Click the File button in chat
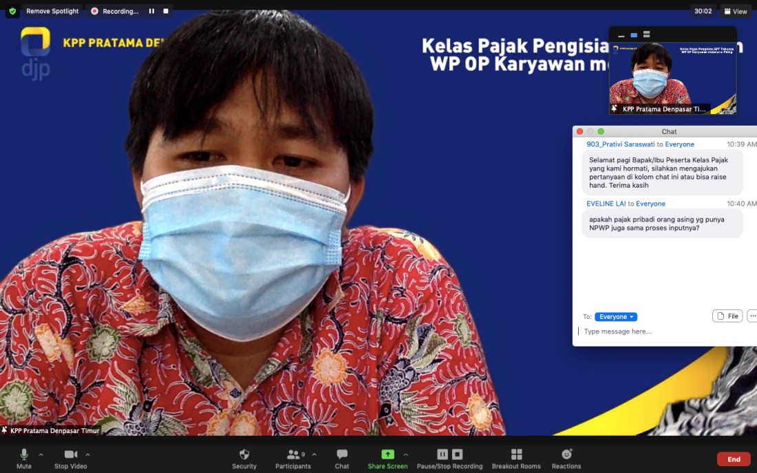This screenshot has height=473, width=757. pos(727,316)
